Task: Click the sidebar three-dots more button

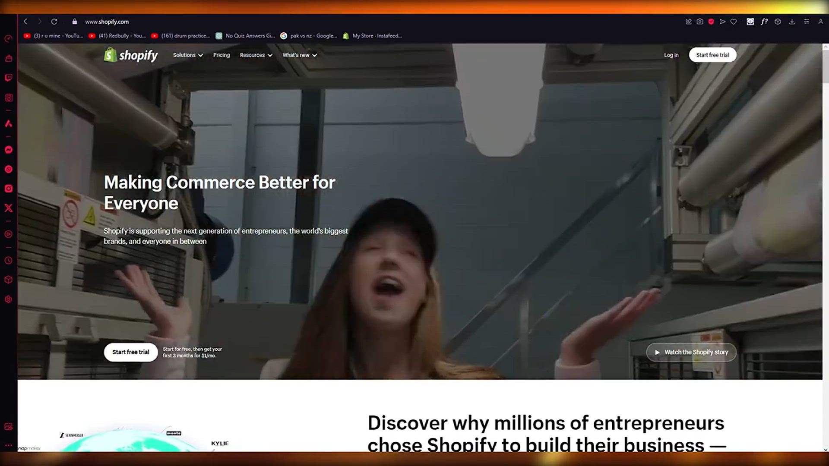Action: pyautogui.click(x=8, y=445)
